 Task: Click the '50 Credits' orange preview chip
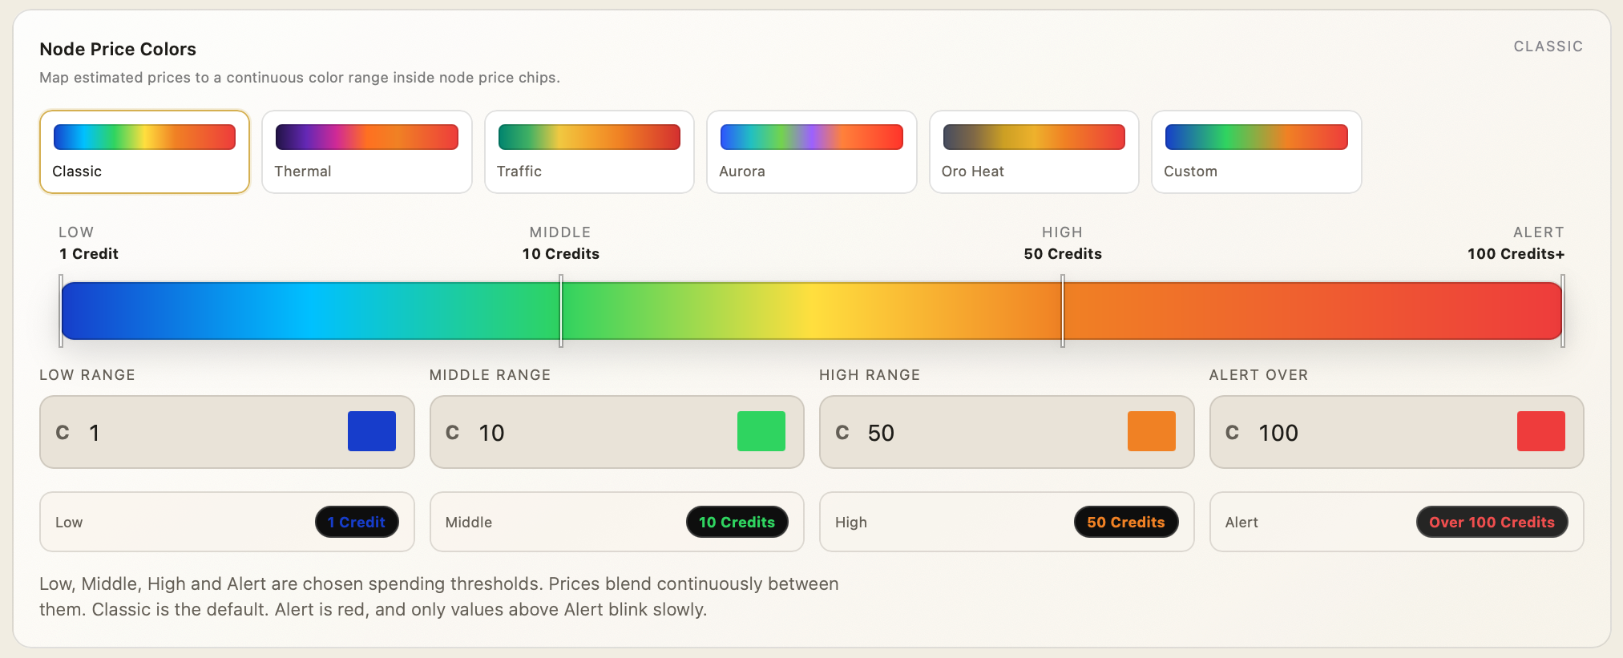(x=1126, y=522)
